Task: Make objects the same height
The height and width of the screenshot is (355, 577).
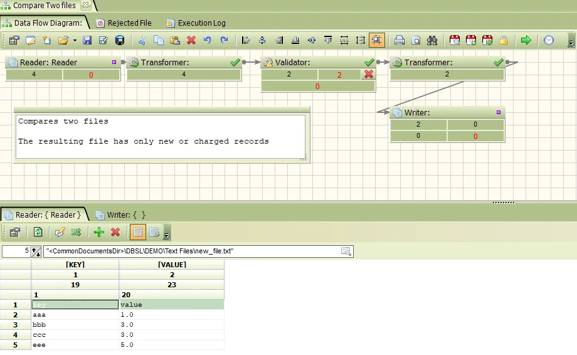Action: coord(361,40)
